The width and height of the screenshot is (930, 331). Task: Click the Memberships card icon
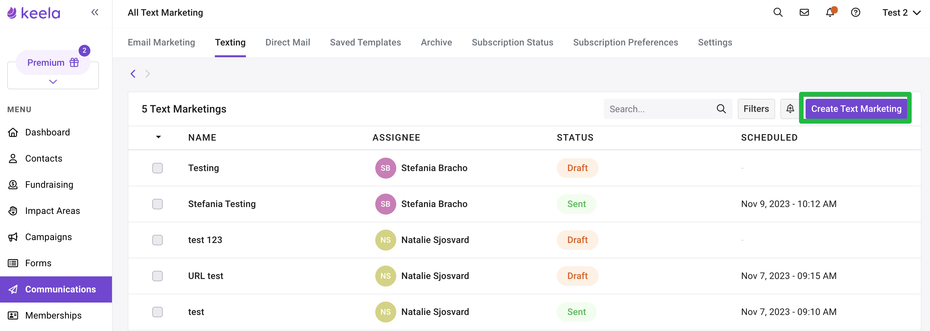[13, 316]
